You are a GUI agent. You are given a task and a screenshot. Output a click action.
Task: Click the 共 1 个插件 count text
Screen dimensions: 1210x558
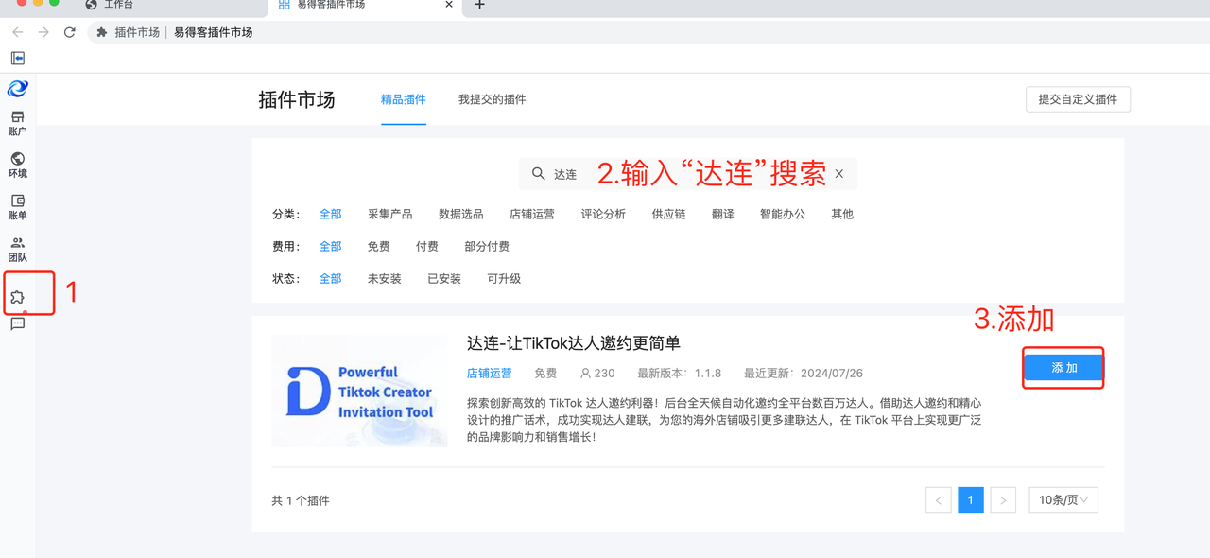click(301, 501)
